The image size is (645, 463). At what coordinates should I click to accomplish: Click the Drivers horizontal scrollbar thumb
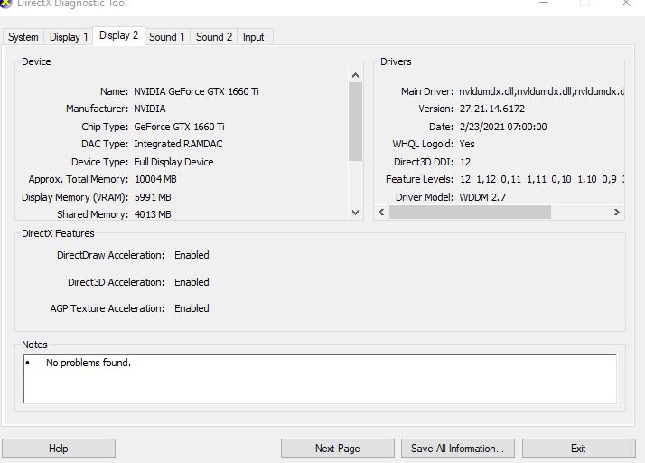tap(470, 212)
